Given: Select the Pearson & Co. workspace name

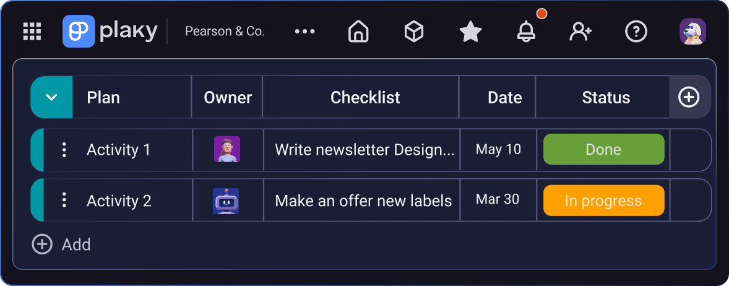Looking at the screenshot, I should point(225,32).
